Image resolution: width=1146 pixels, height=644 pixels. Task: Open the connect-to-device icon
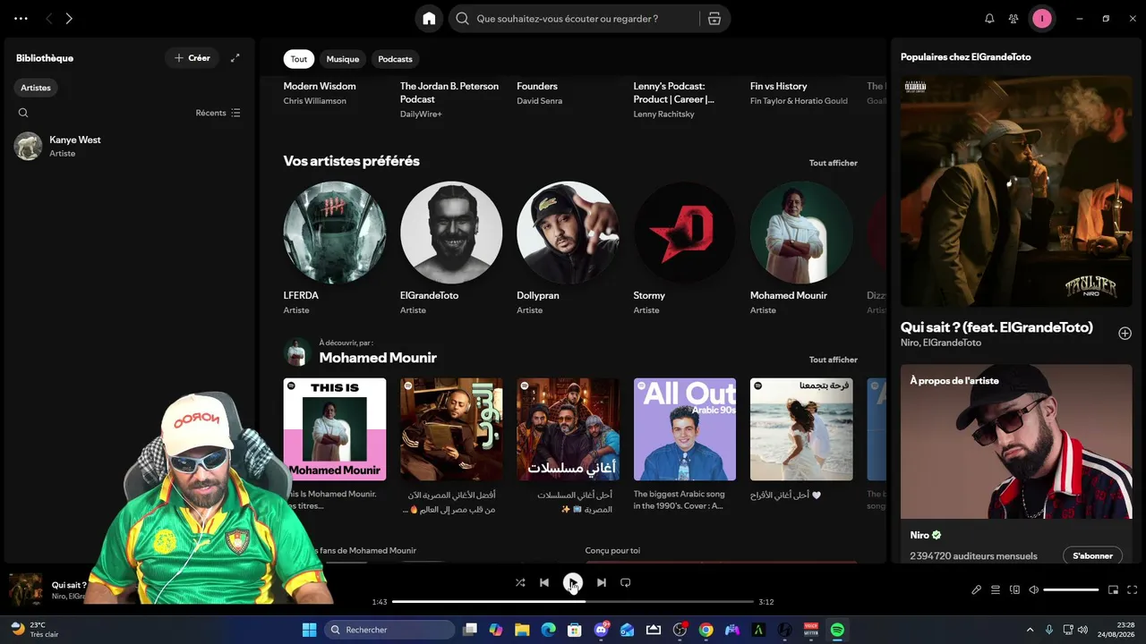tap(1014, 589)
